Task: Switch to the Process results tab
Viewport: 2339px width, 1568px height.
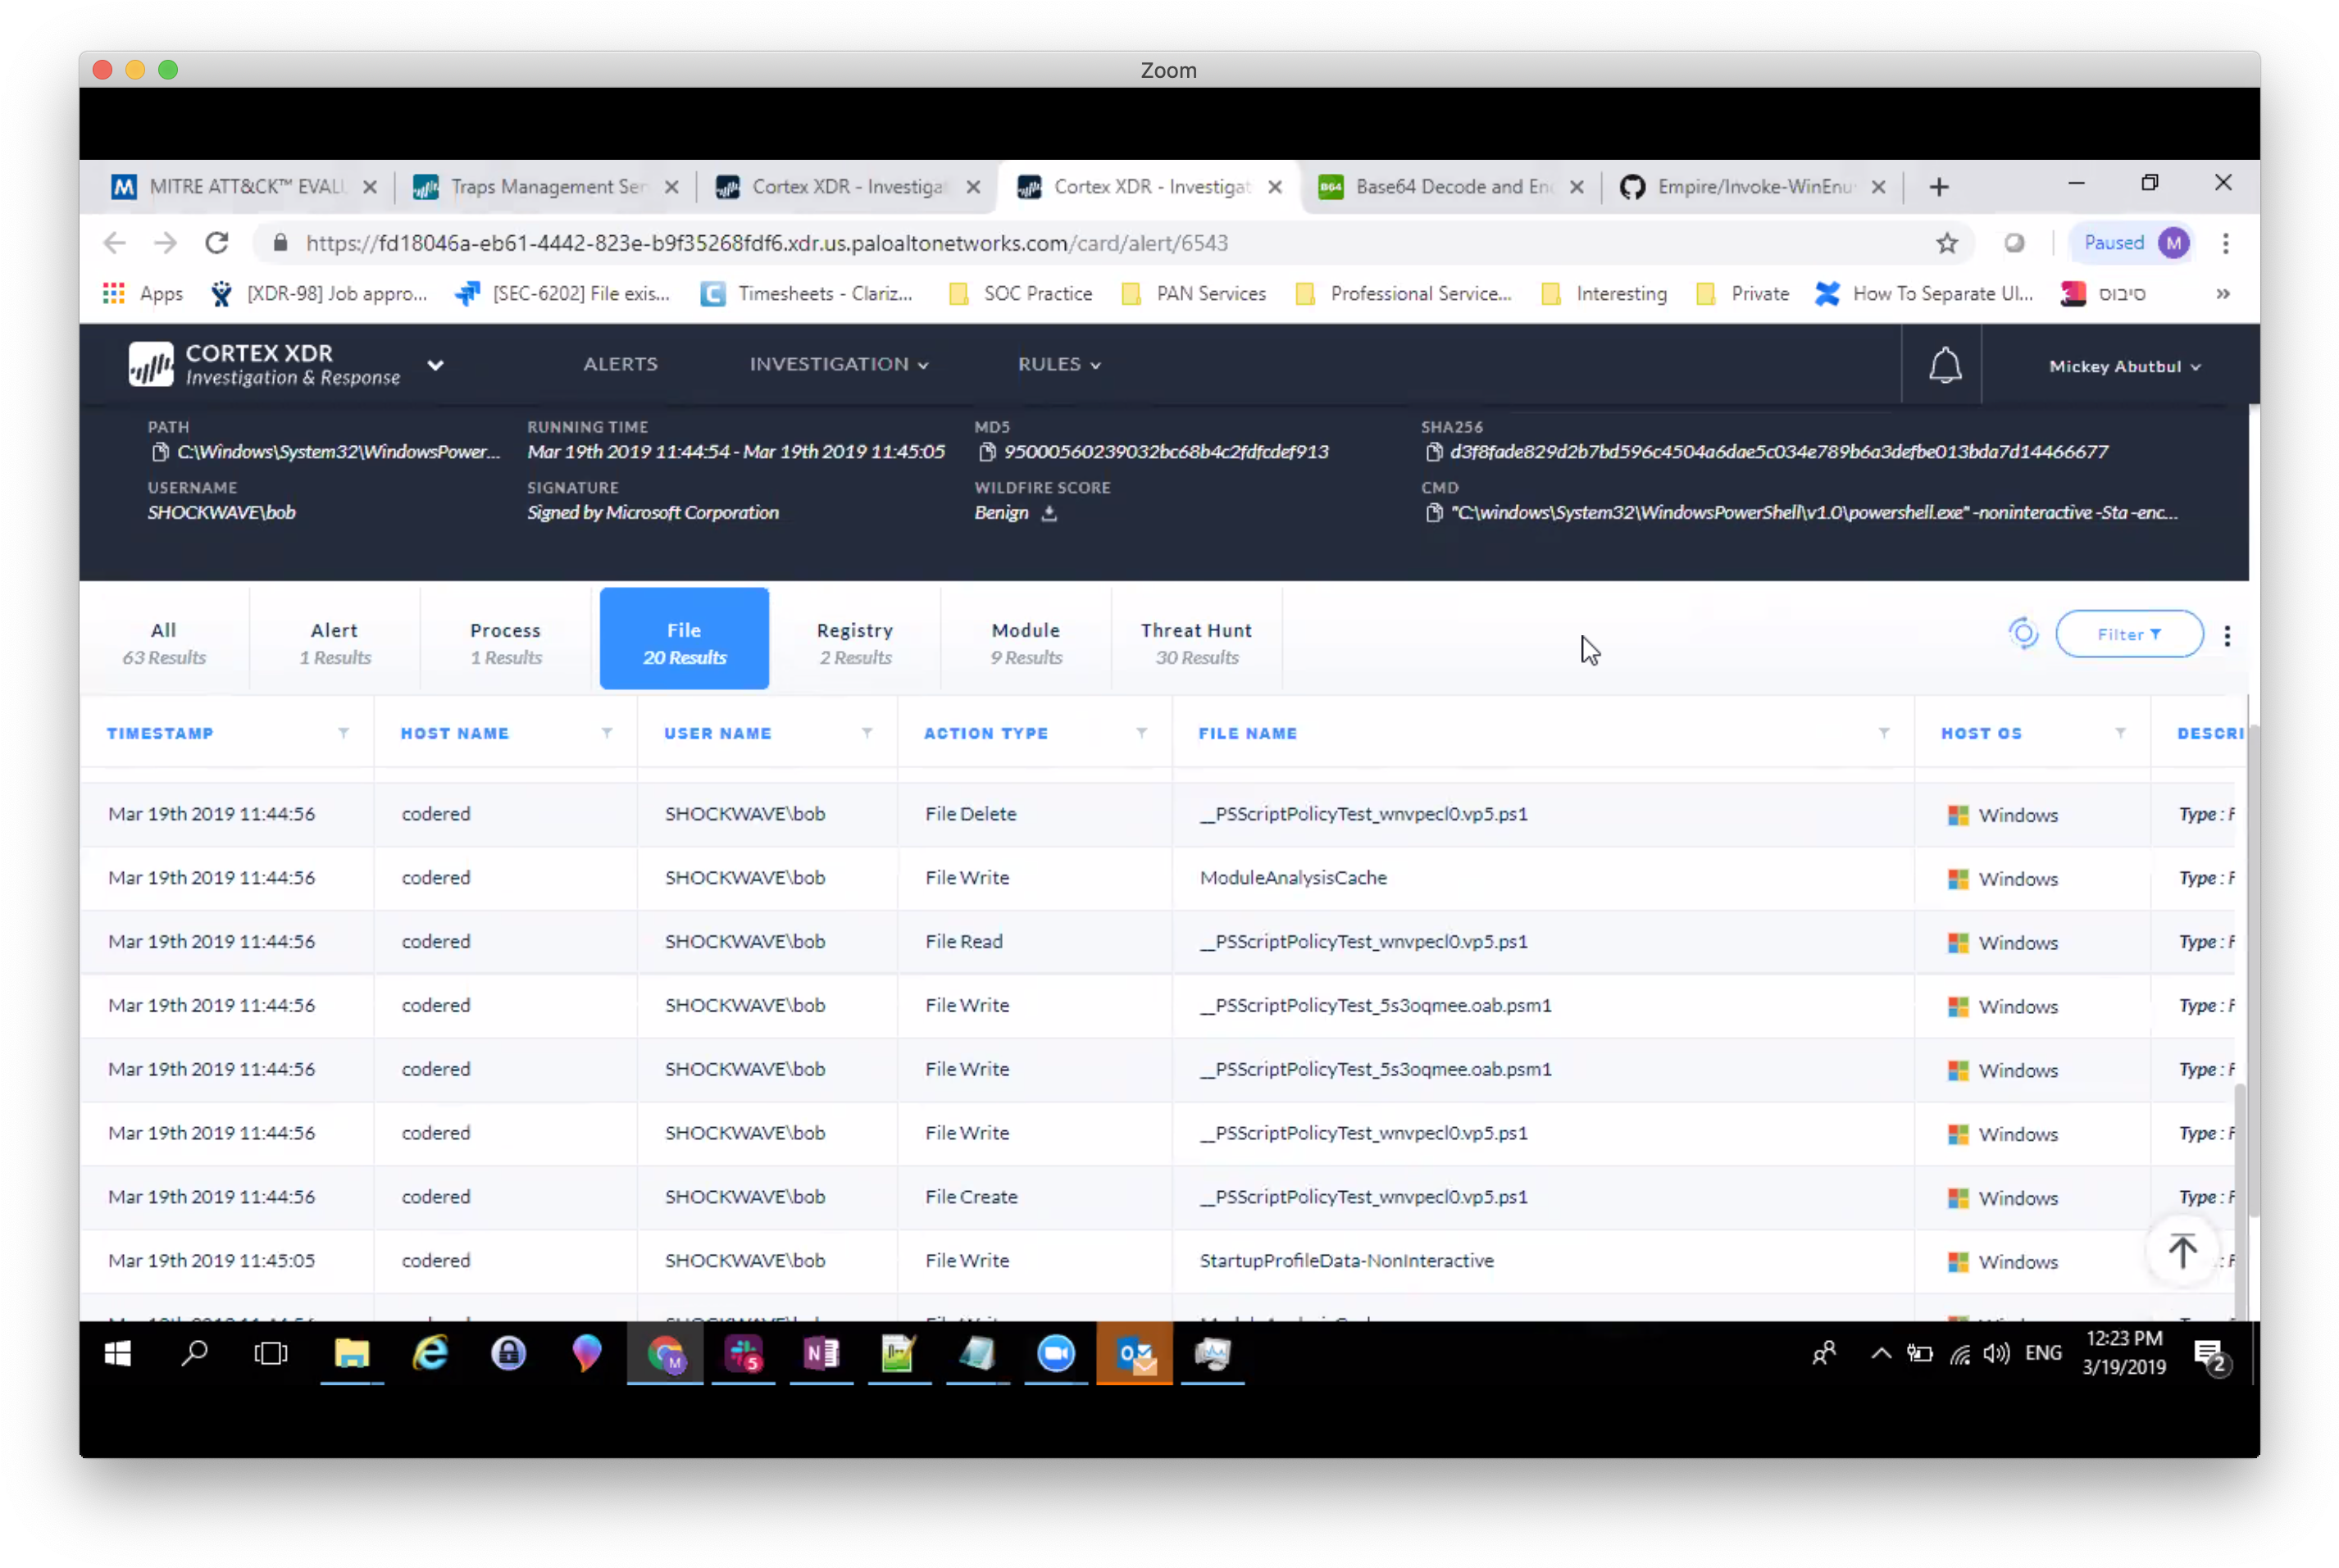Action: 506,643
